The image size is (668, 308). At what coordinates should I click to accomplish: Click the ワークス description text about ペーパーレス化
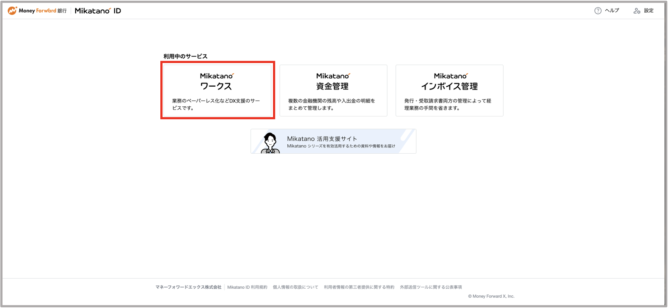(216, 104)
